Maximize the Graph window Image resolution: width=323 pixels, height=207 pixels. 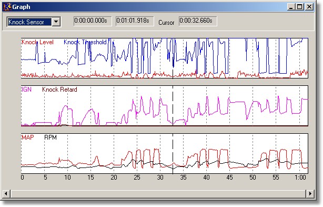pos(300,7)
